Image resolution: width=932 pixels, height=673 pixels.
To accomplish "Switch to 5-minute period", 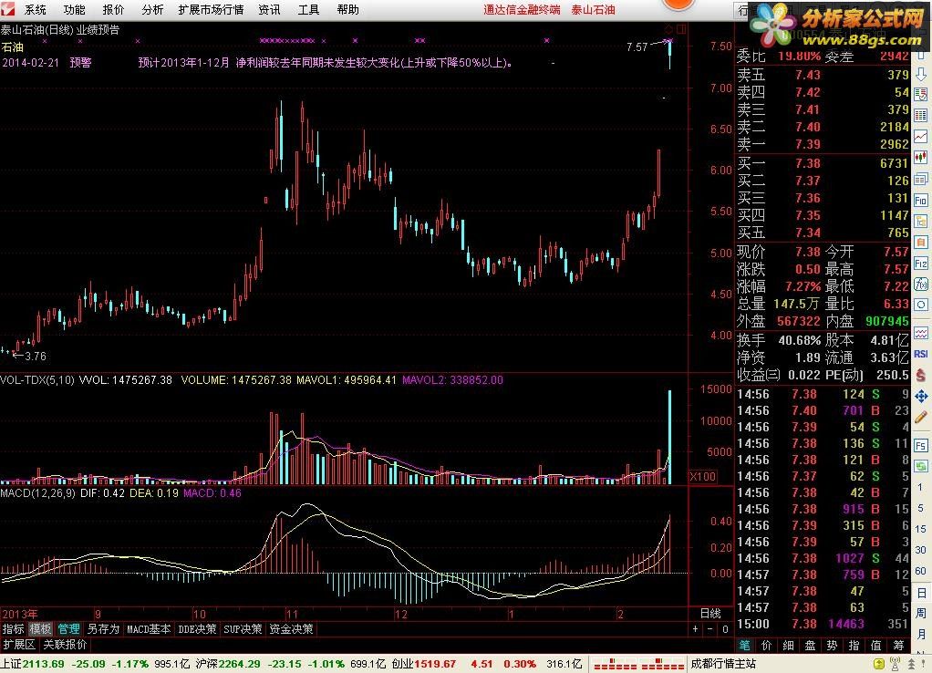I will (x=921, y=508).
